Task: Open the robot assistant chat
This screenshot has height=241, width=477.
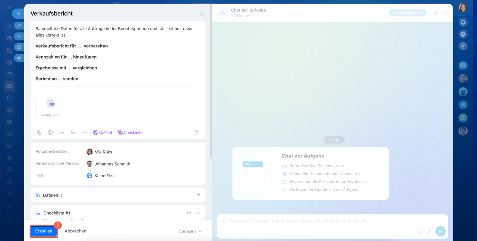Action: pyautogui.click(x=463, y=92)
